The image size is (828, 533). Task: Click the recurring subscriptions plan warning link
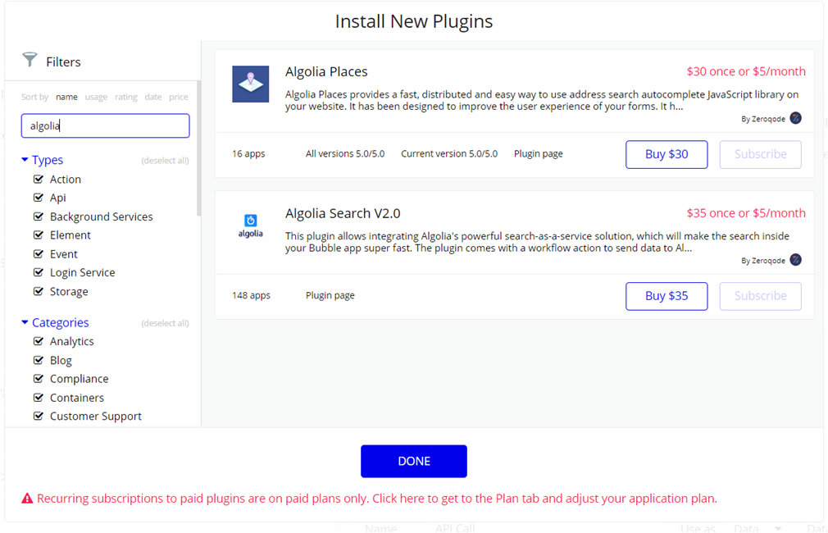[x=377, y=499]
